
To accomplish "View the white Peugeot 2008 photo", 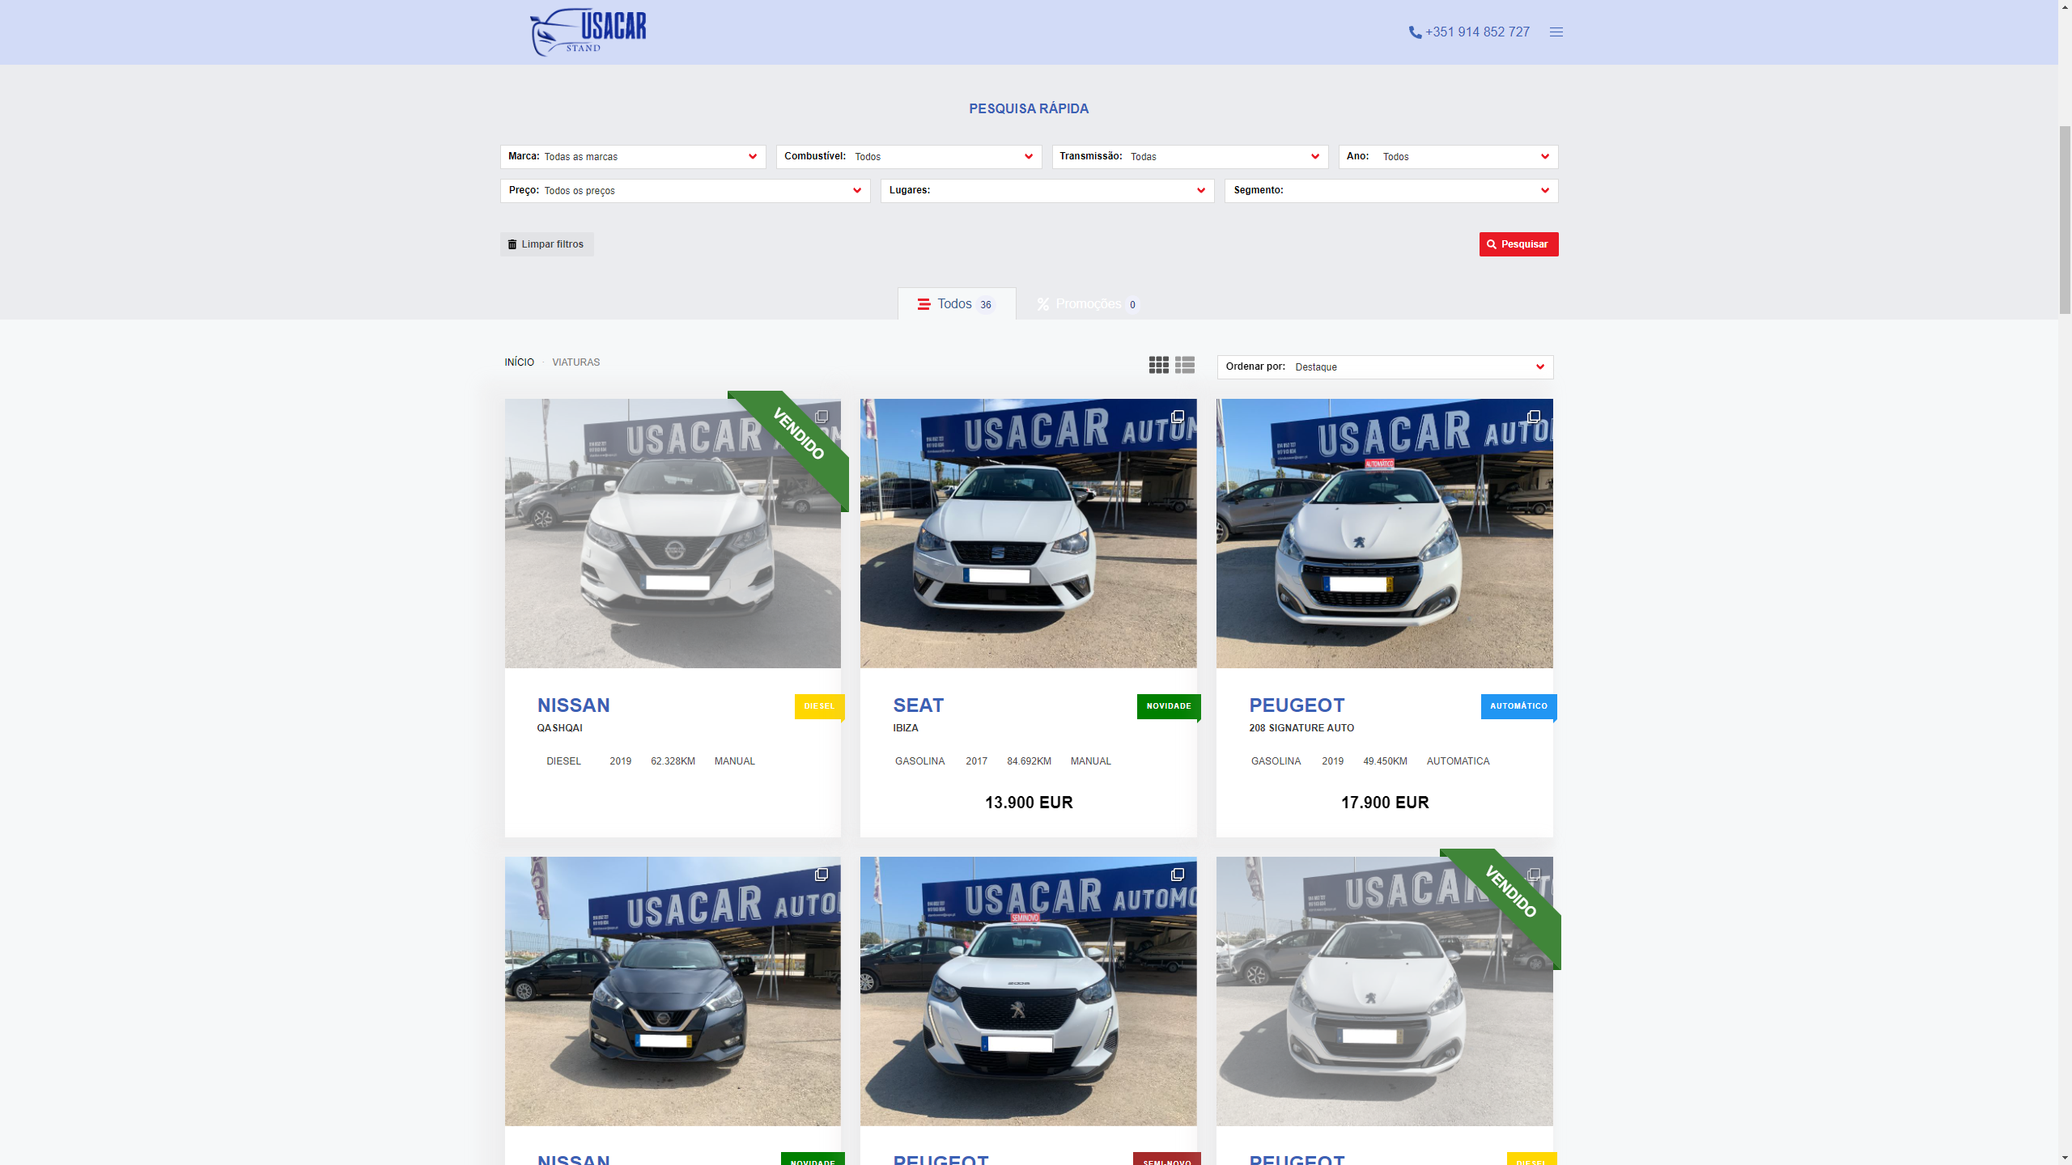I will click(x=1028, y=991).
